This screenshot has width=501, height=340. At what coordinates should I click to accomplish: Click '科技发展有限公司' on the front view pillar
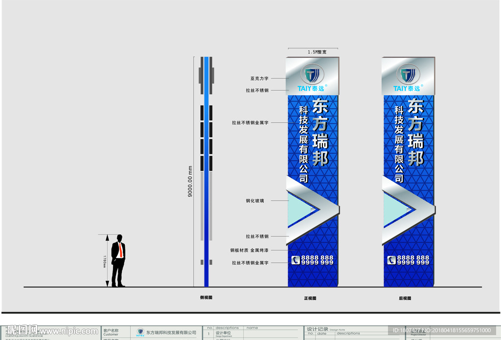point(303,144)
